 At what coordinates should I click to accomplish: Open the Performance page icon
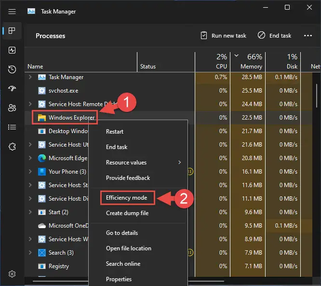click(x=12, y=50)
